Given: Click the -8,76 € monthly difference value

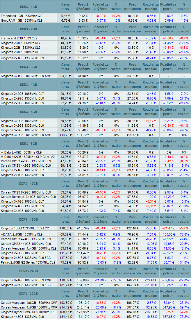Looking at the screenshot, I should click(x=151, y=98).
